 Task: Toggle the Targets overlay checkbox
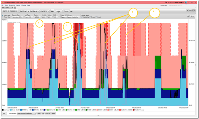click(90, 17)
